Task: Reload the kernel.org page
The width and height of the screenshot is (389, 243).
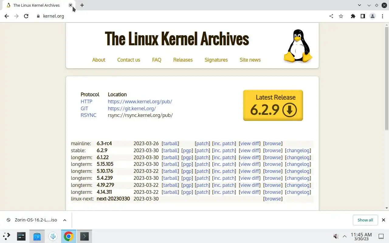Action: coord(26,16)
